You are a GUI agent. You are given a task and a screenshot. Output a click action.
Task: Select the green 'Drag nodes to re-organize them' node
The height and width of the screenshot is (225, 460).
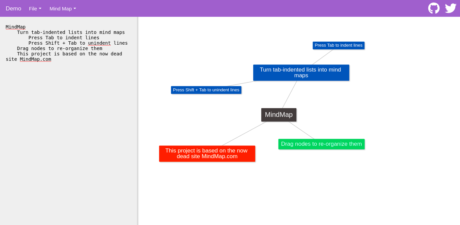(x=321, y=144)
